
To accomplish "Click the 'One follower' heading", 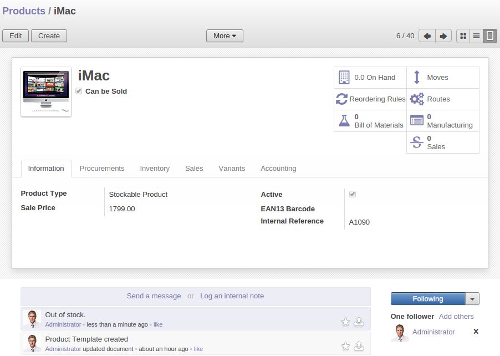I will 412,317.
